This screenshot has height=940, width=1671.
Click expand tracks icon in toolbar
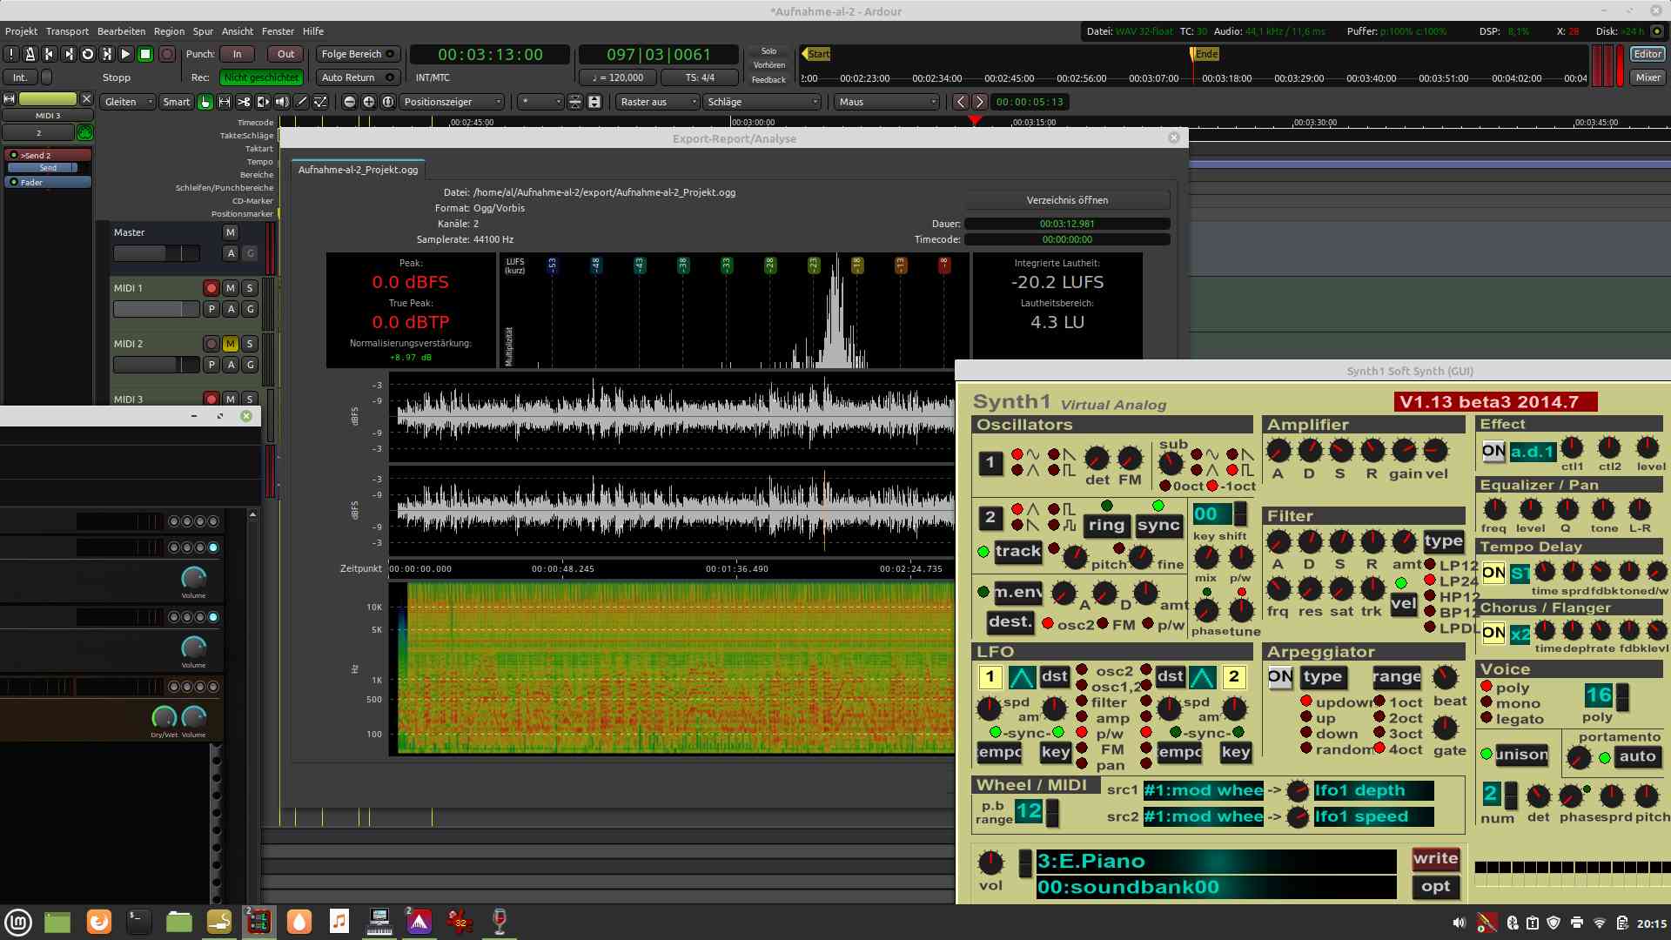594,102
